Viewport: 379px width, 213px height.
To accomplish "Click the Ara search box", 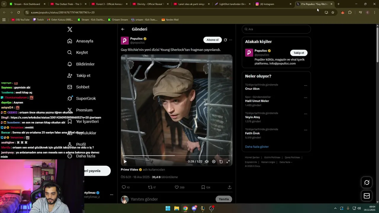I will [276, 29].
